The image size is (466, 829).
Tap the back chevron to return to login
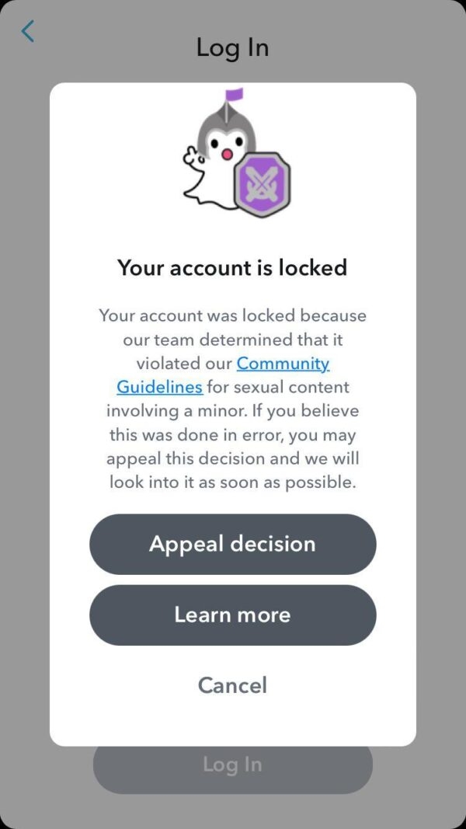[x=27, y=31]
